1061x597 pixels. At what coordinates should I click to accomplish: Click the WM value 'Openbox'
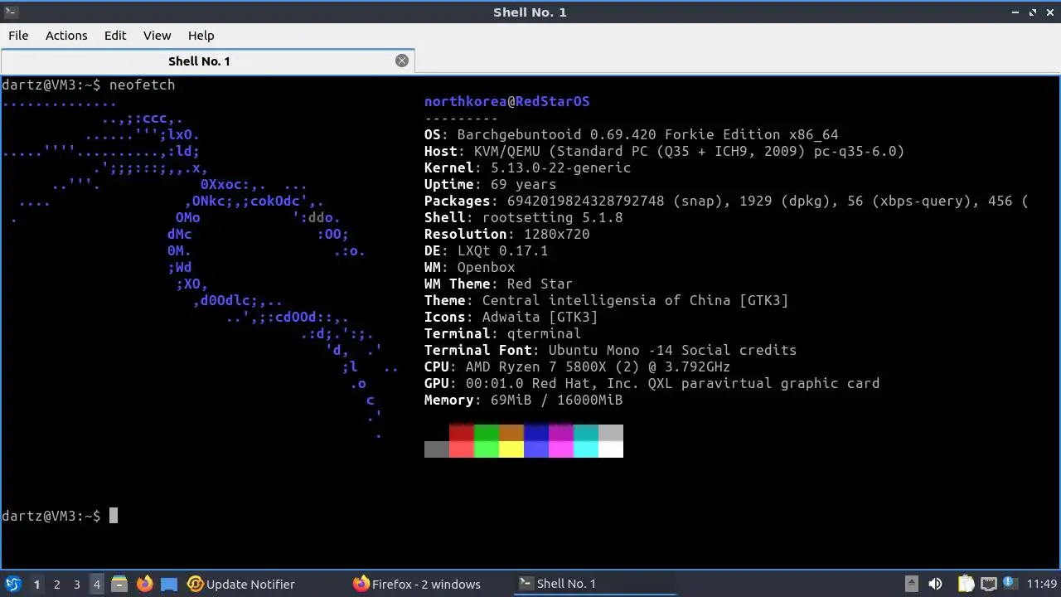tap(486, 267)
